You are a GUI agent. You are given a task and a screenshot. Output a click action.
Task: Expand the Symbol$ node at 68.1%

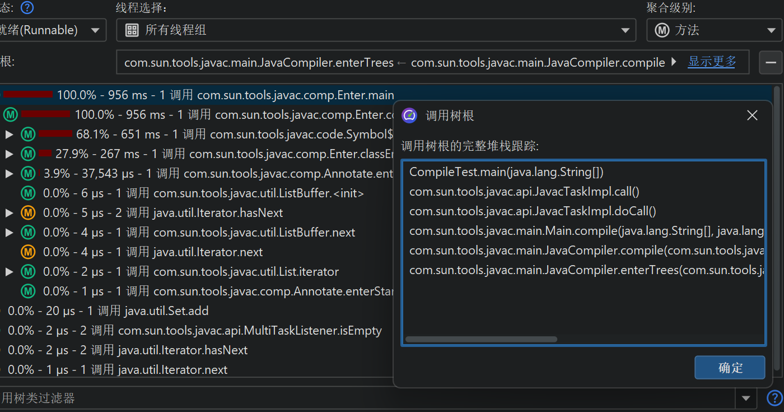click(9, 135)
